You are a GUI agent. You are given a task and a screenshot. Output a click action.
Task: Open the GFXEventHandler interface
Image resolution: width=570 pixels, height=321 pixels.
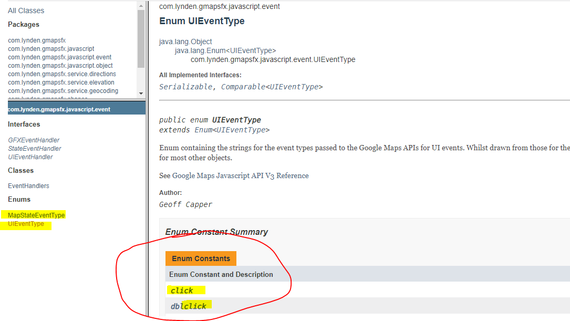click(34, 140)
